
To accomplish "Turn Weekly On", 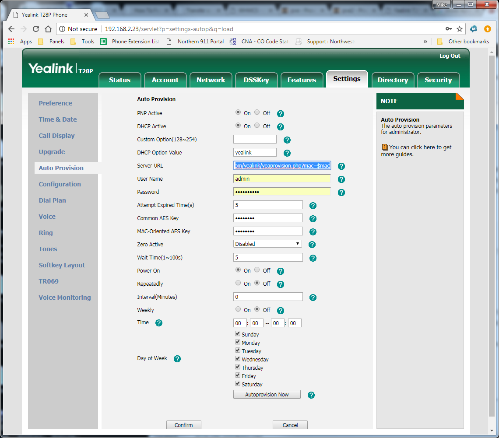I will pos(238,309).
